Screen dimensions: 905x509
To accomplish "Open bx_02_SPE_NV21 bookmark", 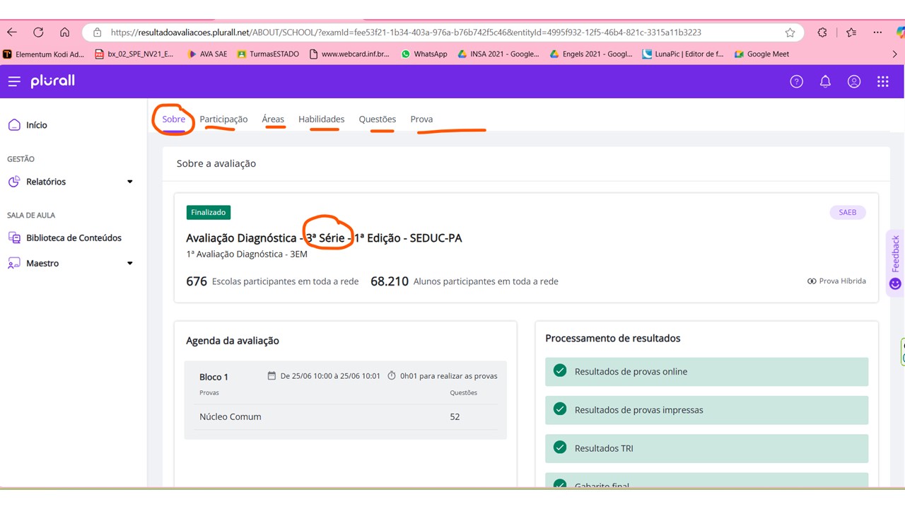I will [134, 54].
